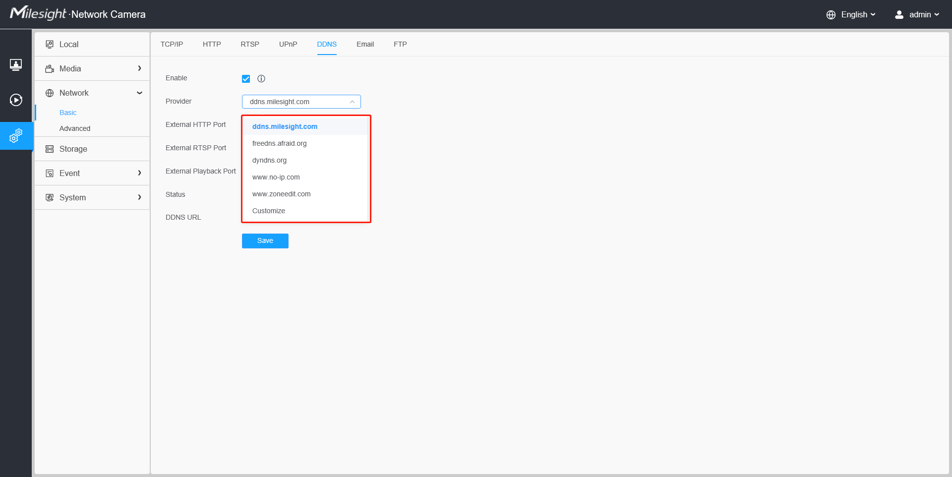Select the Settings gear icon in sidebar
This screenshot has height=477, width=952.
coord(16,136)
